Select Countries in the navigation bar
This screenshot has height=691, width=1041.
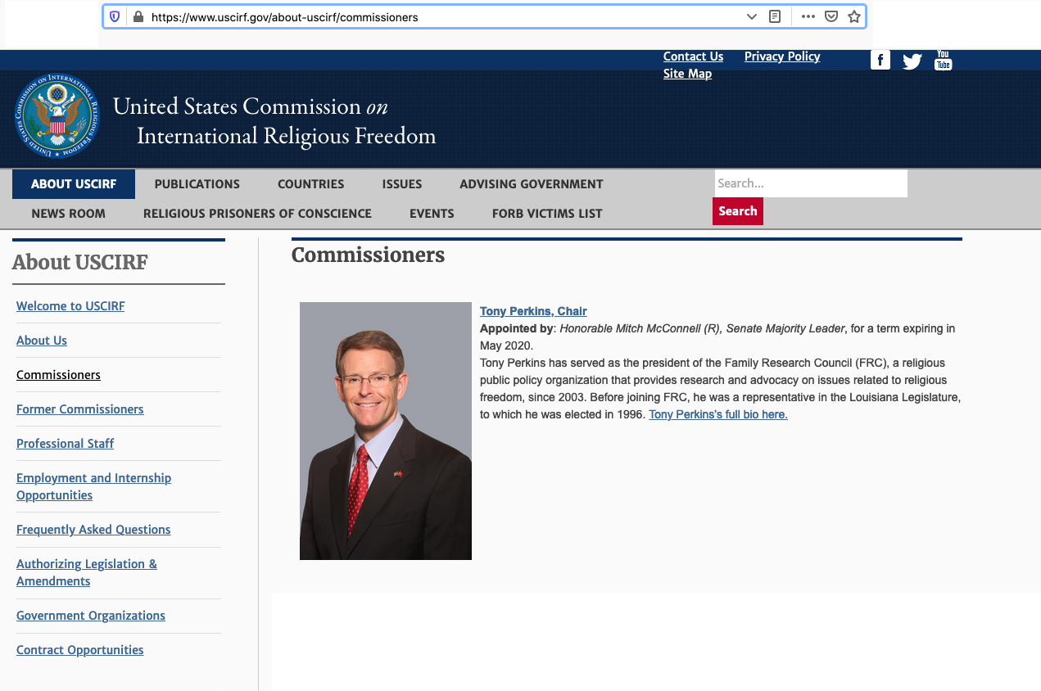pyautogui.click(x=310, y=184)
